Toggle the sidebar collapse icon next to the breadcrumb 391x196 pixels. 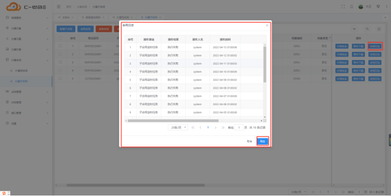[x=59, y=7]
